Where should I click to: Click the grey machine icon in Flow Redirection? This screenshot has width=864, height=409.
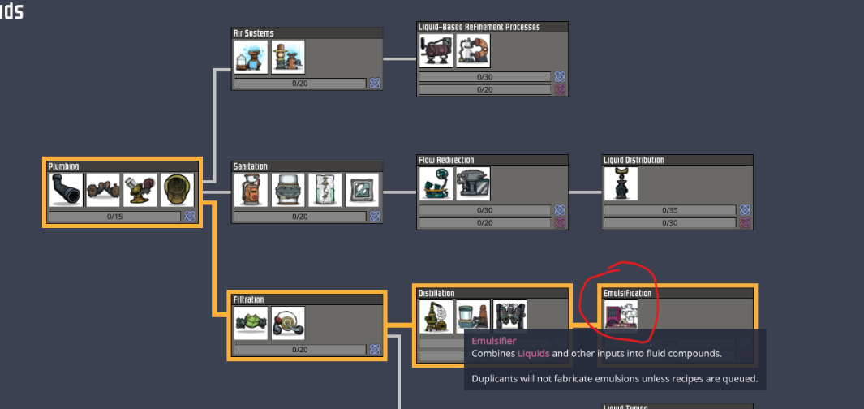(473, 183)
